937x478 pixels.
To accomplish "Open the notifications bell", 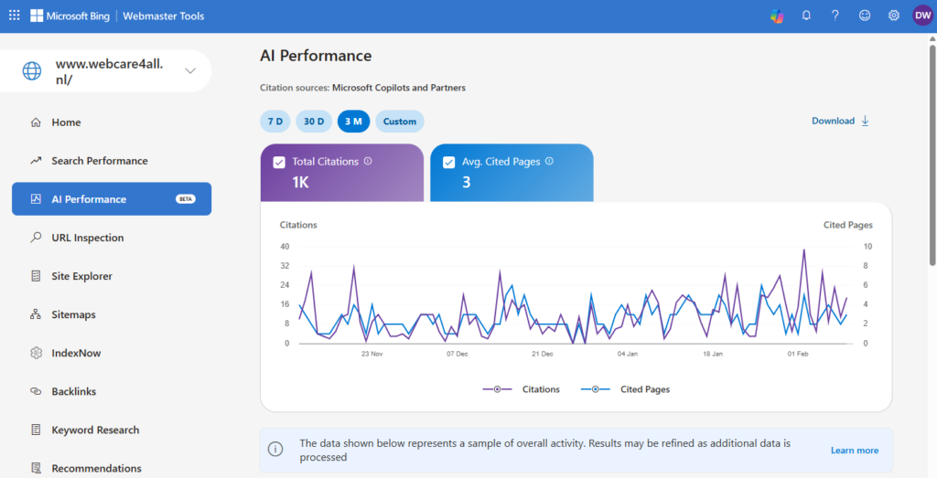I will [x=806, y=16].
